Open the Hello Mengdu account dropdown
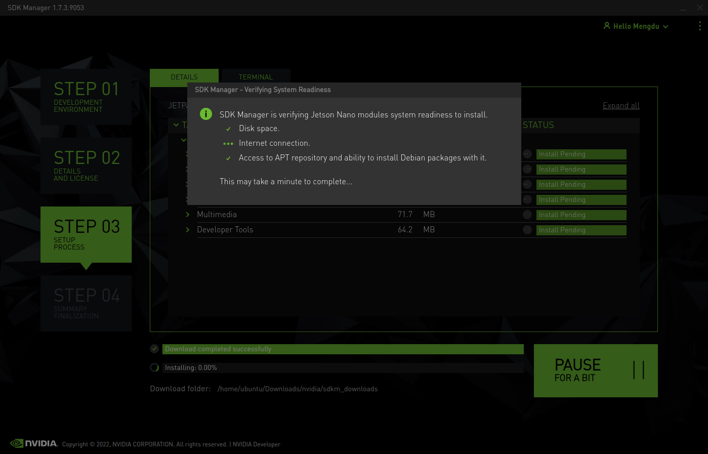The height and width of the screenshot is (454, 708). pyautogui.click(x=636, y=26)
